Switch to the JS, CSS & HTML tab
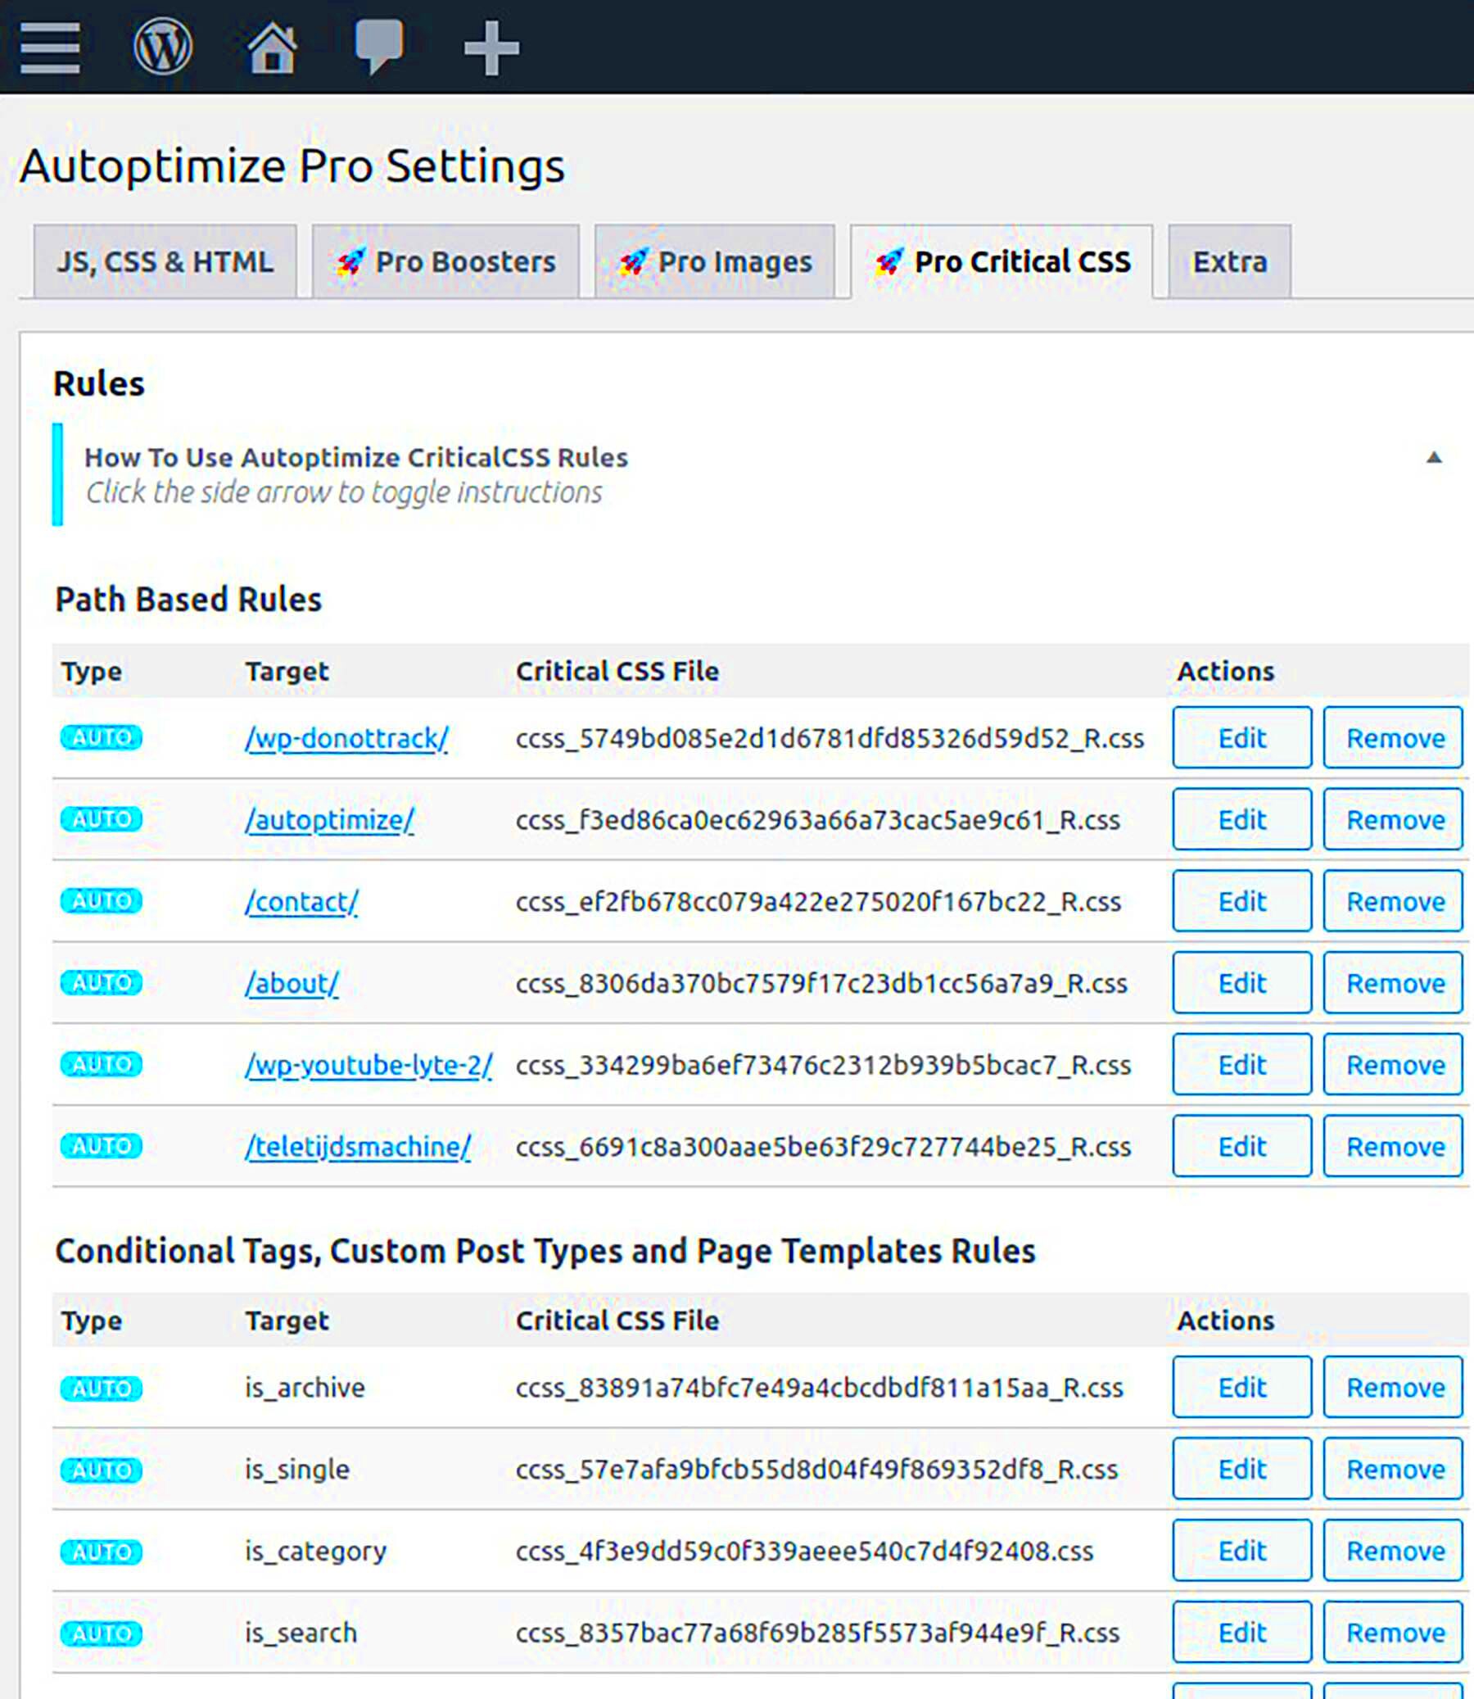Viewport: 1474px width, 1699px height. pyautogui.click(x=165, y=261)
